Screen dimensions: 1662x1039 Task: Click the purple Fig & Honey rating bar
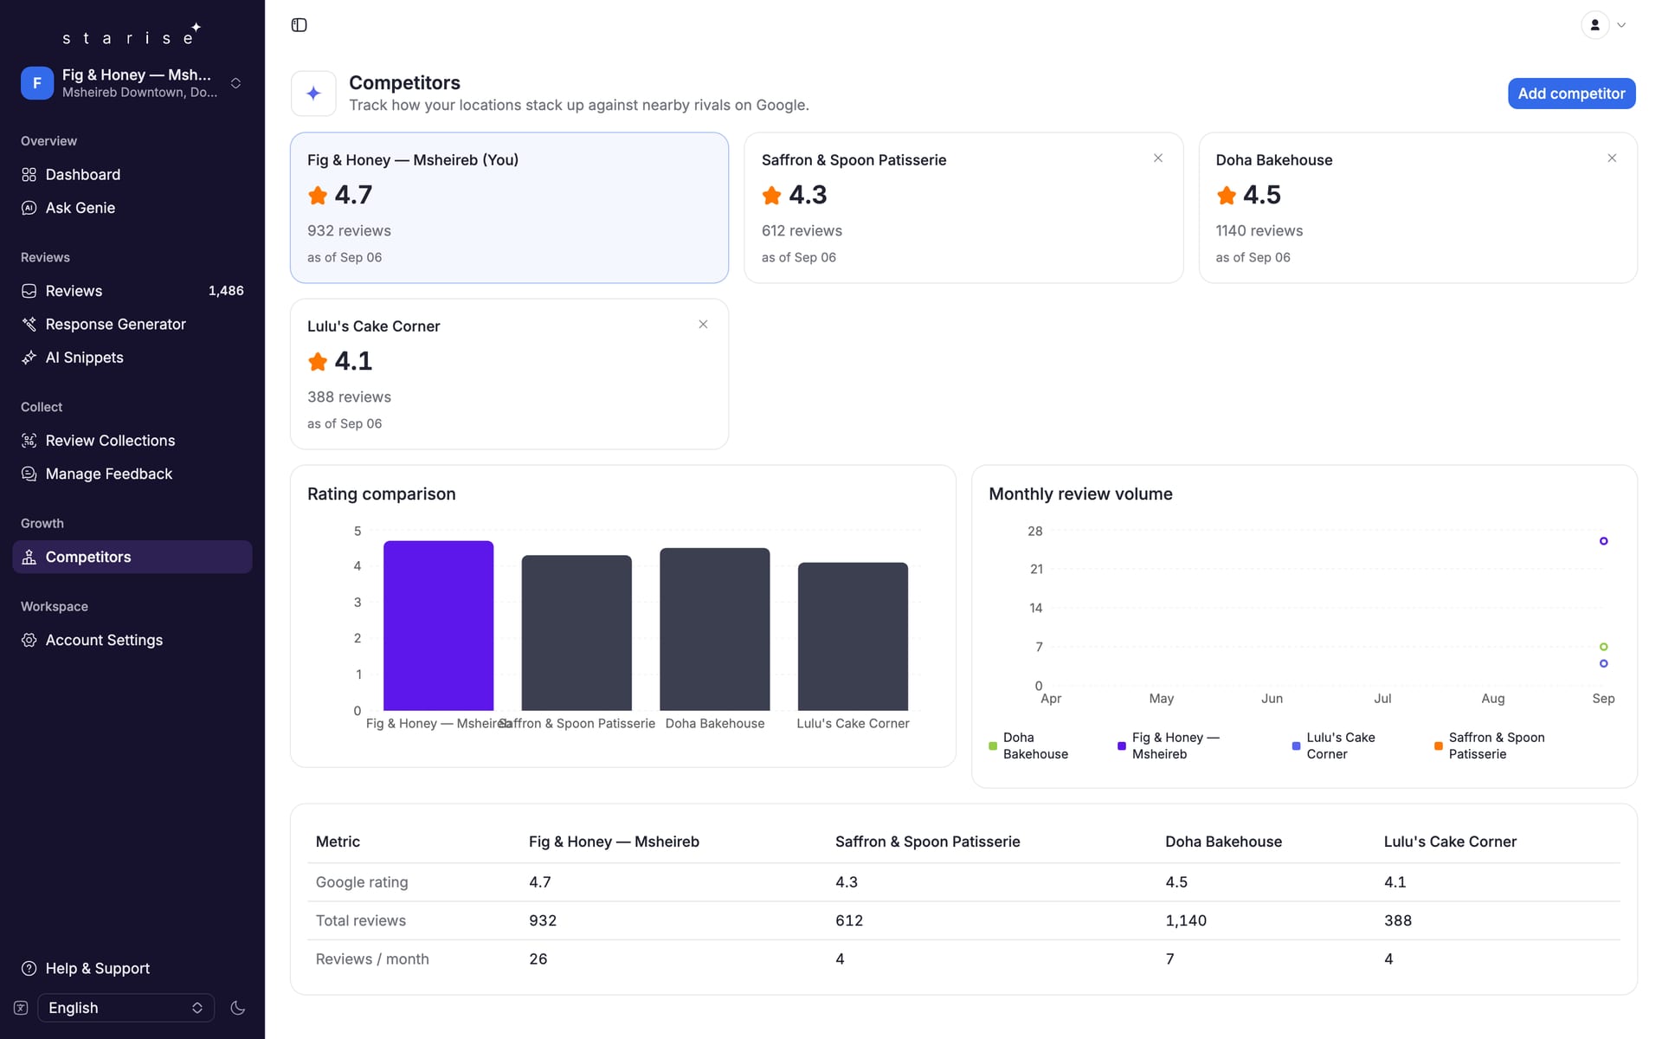pyautogui.click(x=438, y=626)
